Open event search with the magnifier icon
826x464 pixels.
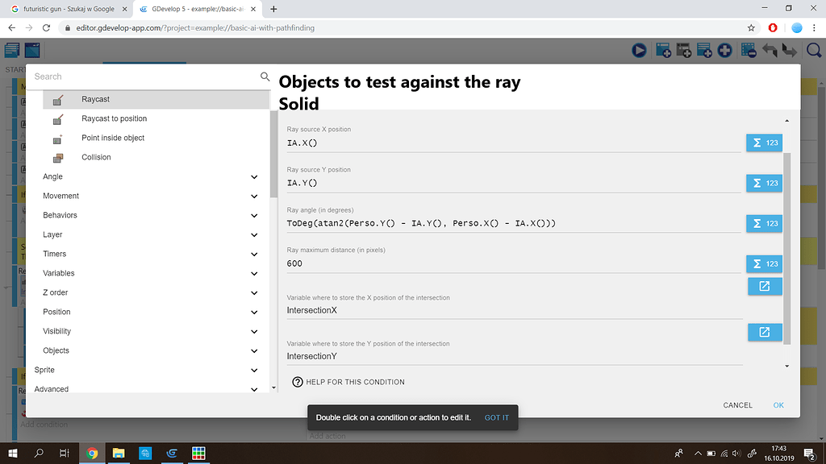[813, 50]
